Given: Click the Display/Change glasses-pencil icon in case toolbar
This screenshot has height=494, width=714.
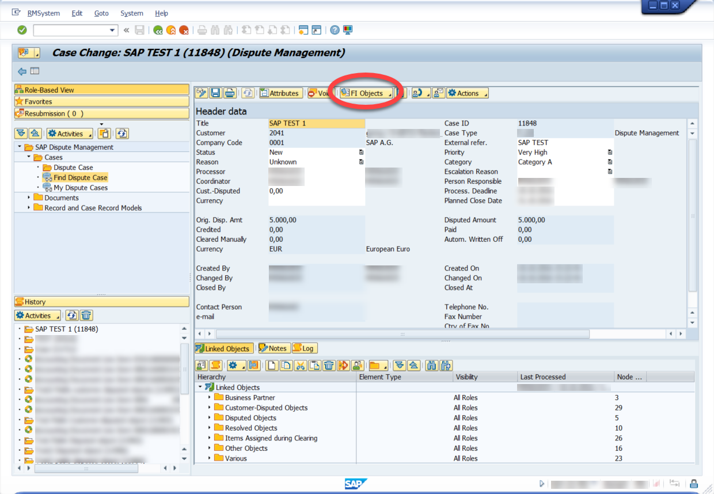Looking at the screenshot, I should tap(202, 93).
